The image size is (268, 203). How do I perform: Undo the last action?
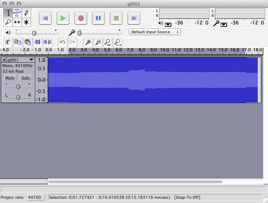[63, 42]
